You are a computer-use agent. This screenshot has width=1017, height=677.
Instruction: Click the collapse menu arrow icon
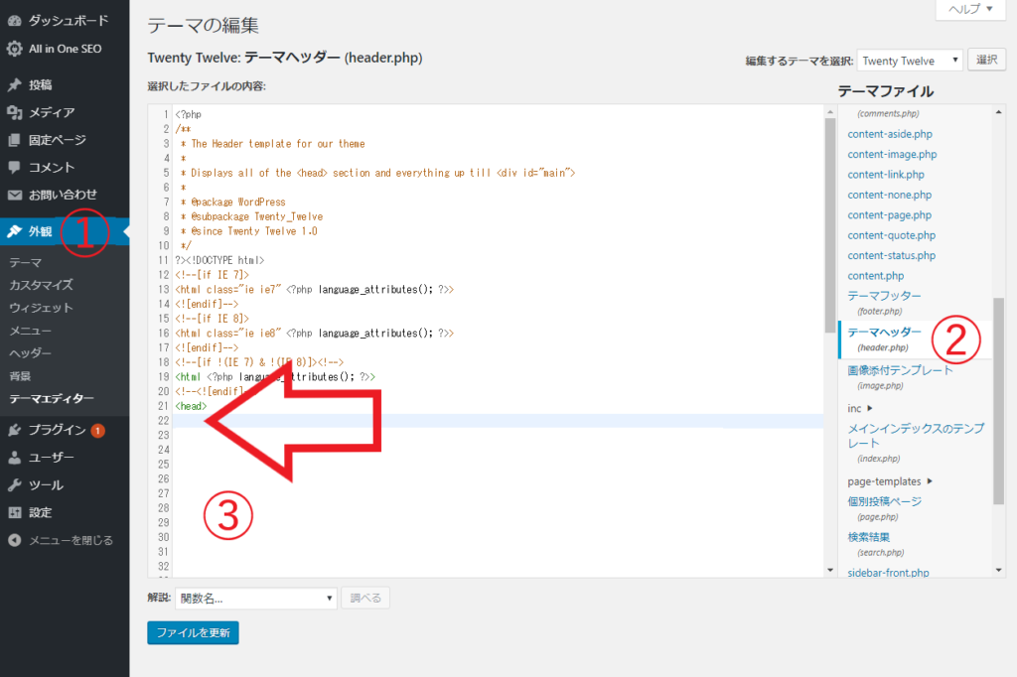(x=14, y=540)
